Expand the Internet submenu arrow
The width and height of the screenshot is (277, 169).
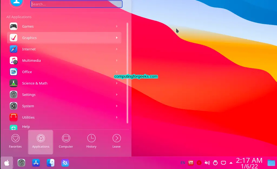(x=117, y=49)
